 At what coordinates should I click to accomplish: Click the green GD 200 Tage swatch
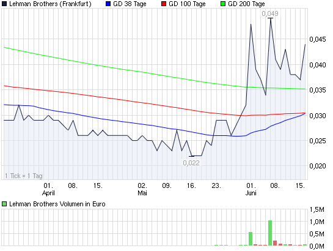tap(223, 4)
